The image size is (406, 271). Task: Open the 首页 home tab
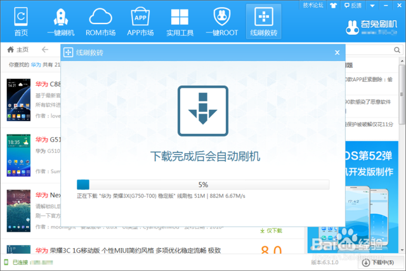coord(21,22)
